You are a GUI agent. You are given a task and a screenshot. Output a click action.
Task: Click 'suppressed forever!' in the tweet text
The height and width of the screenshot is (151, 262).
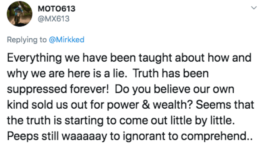58,89
